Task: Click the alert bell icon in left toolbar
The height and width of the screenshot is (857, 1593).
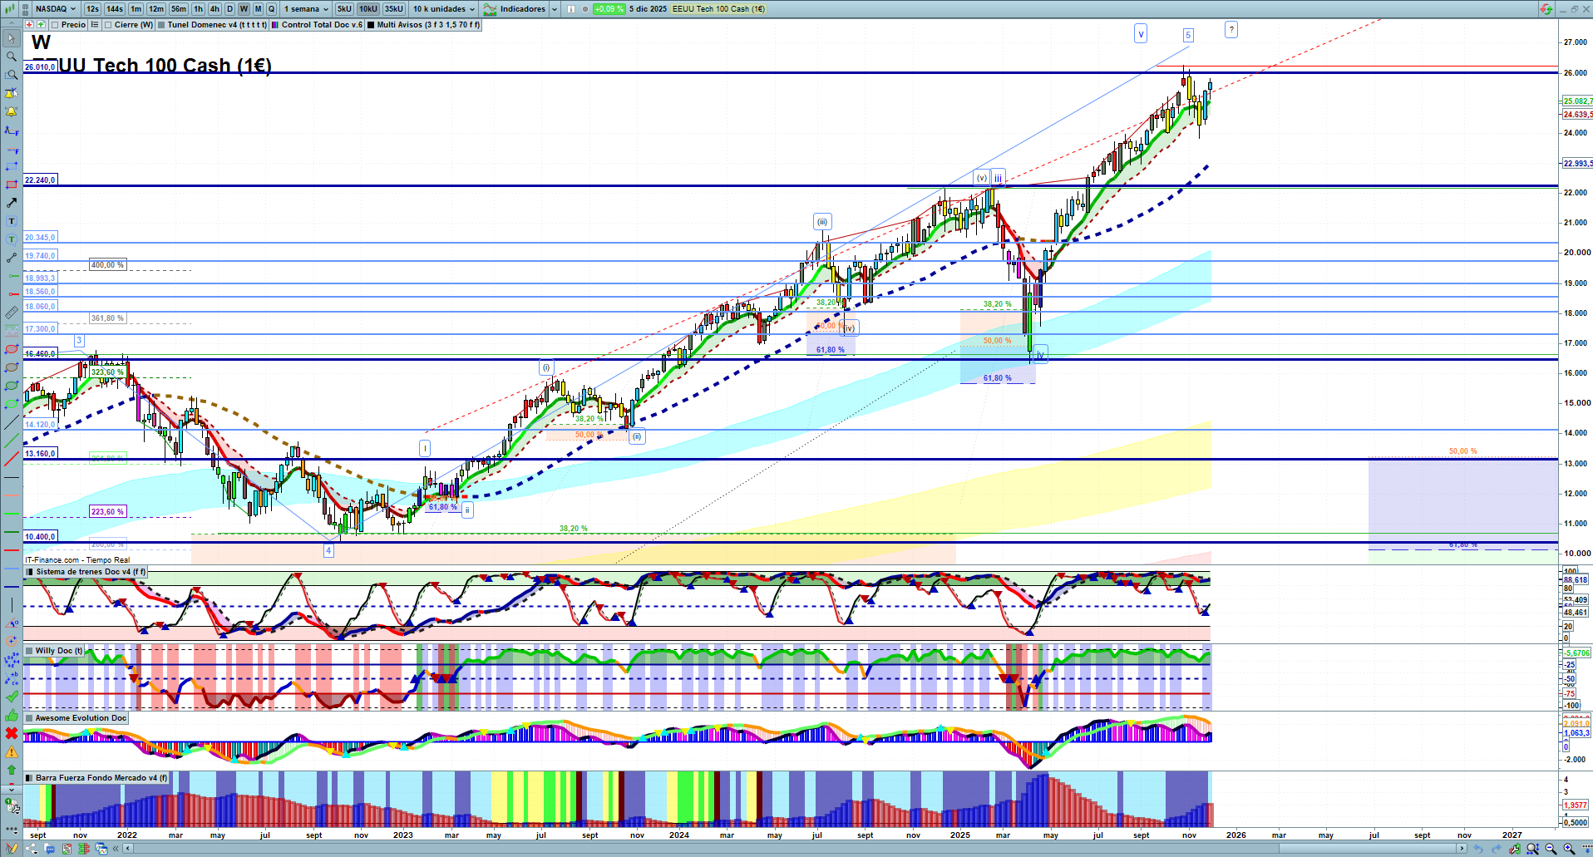Action: [x=12, y=111]
